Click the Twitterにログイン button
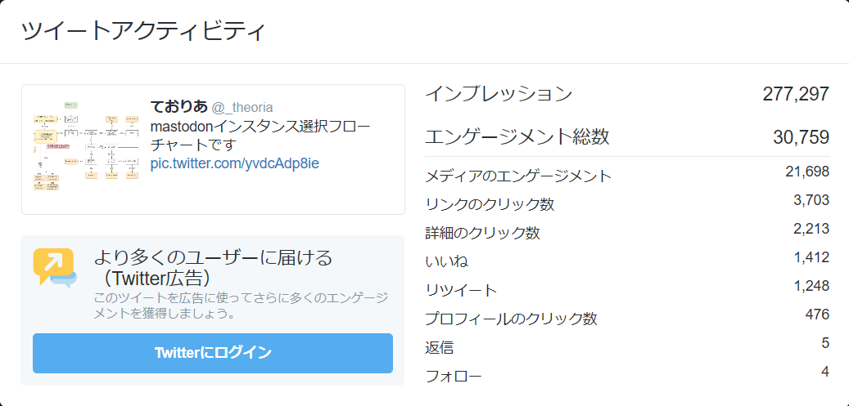The height and width of the screenshot is (406, 849). coord(213,353)
